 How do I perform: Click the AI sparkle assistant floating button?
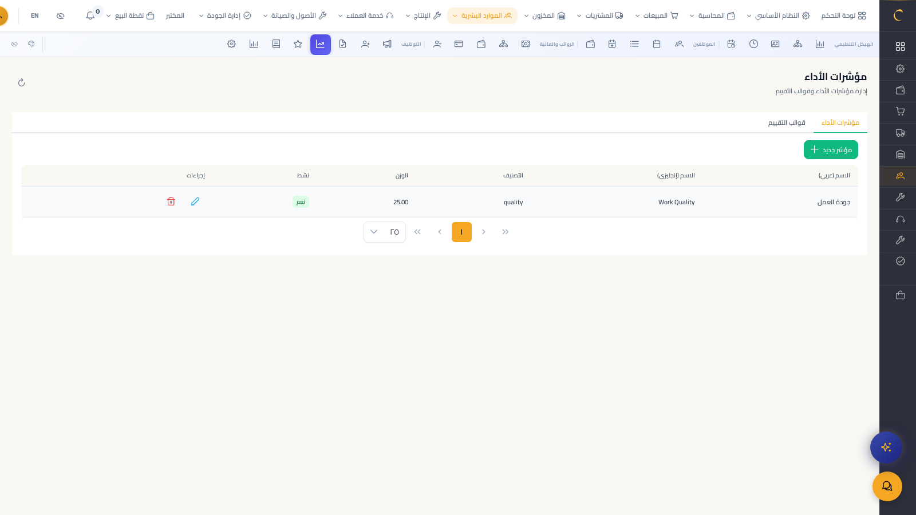pos(886,447)
